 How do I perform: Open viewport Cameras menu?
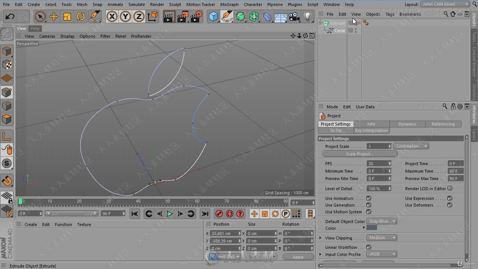coord(47,36)
